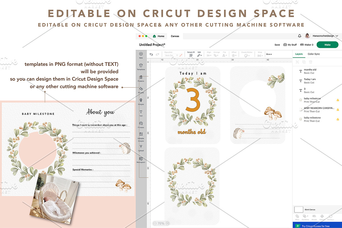The height and width of the screenshot is (228, 342).
Task: Open the Images library
Action: point(141,102)
